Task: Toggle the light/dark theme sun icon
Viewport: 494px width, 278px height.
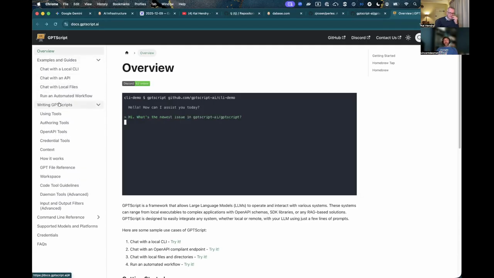Action: click(x=408, y=37)
